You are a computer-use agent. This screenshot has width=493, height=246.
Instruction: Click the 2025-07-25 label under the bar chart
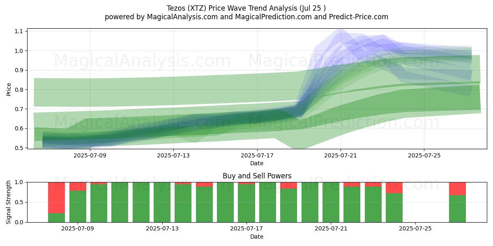tap(415, 229)
